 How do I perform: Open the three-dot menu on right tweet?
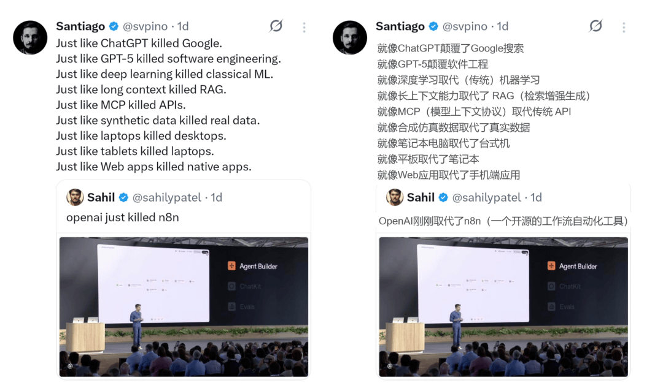click(624, 28)
